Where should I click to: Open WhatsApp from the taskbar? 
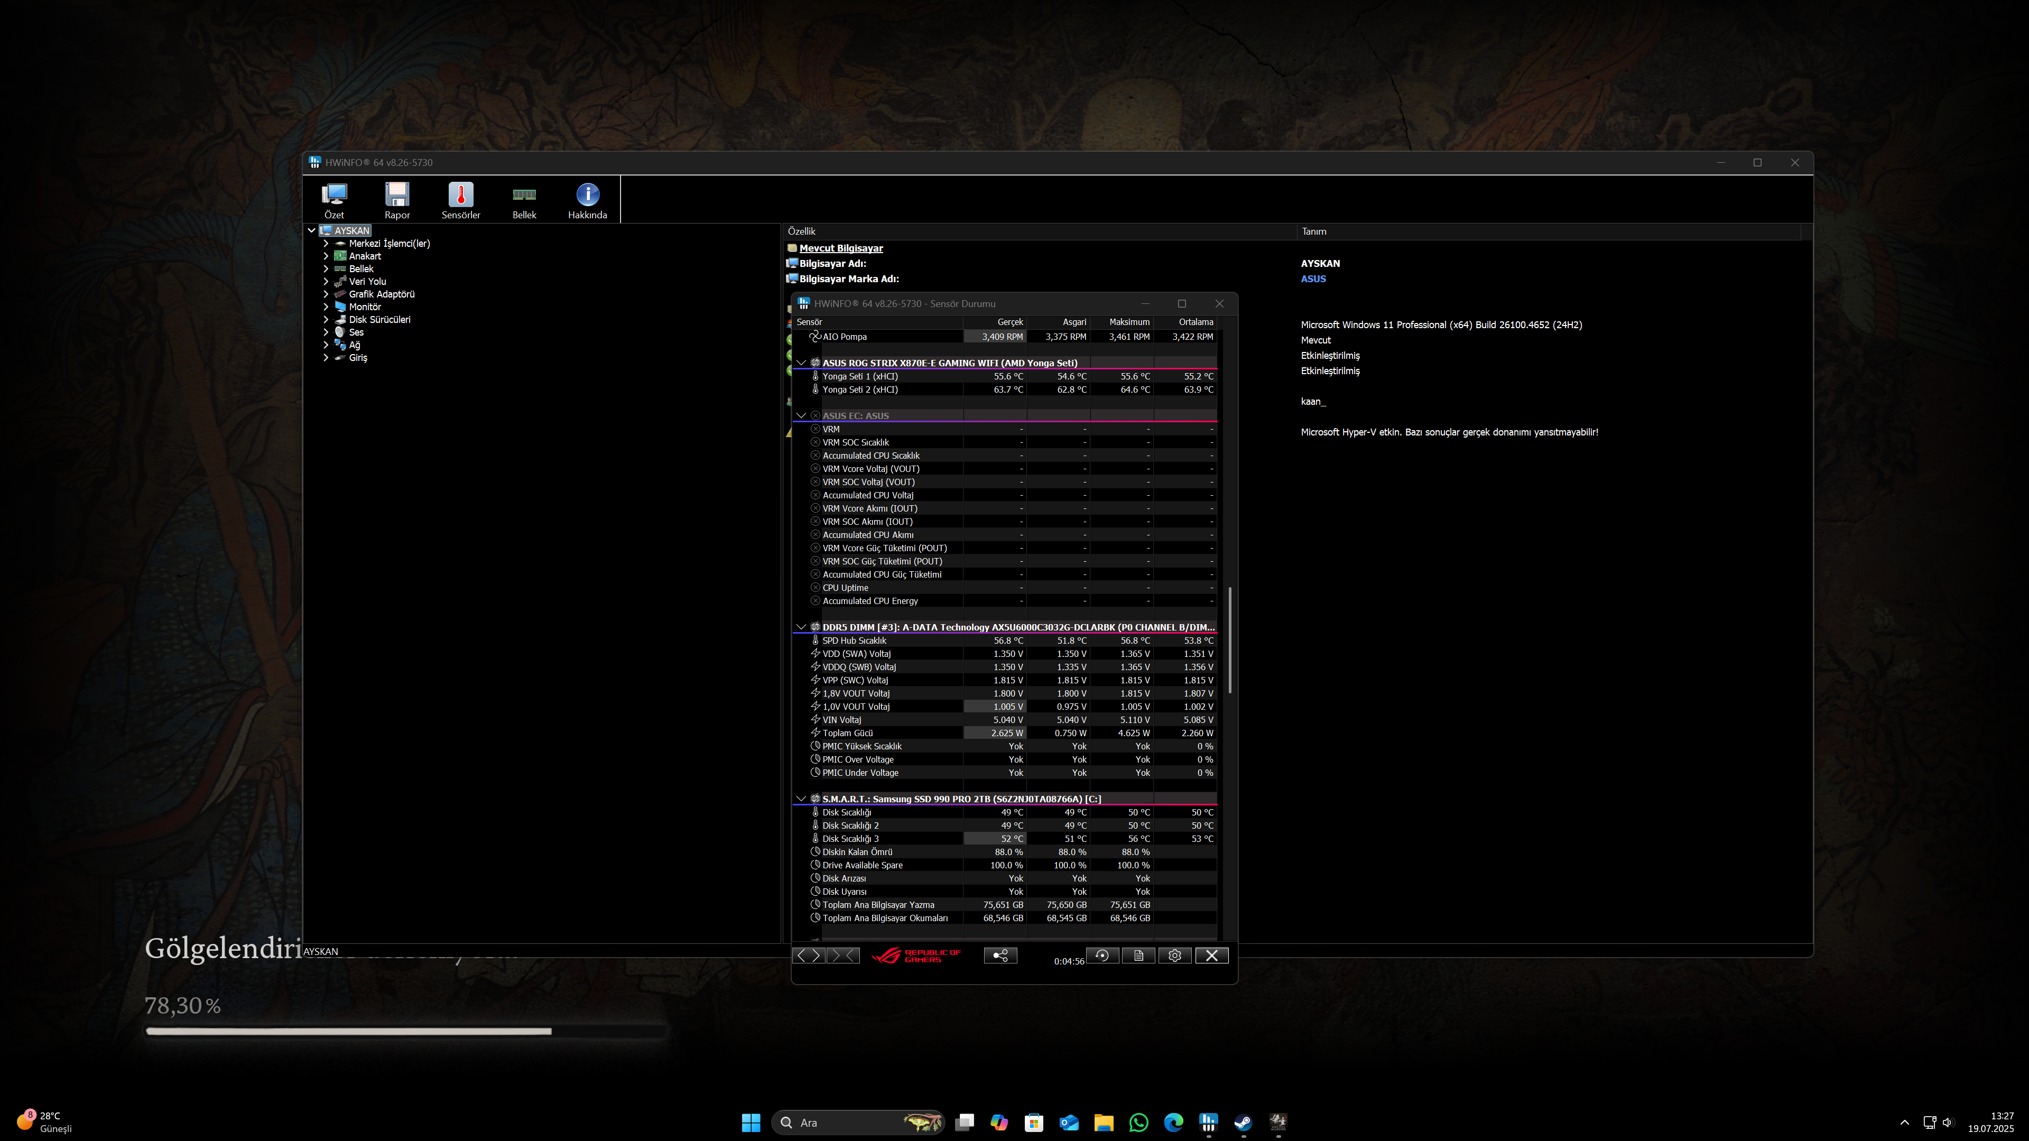(1139, 1122)
